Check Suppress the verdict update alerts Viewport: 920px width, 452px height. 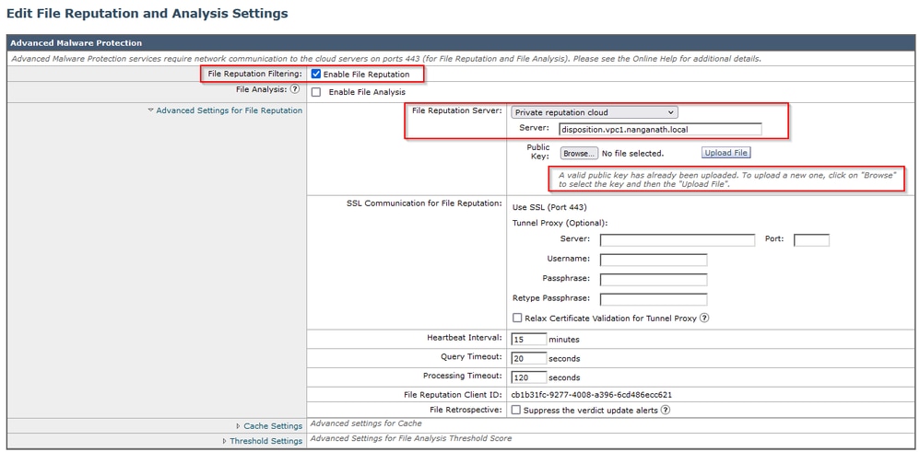(x=516, y=411)
